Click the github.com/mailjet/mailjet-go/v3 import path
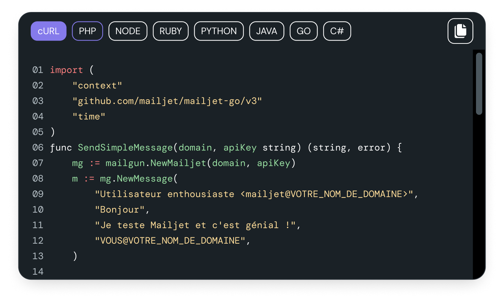 tap(167, 101)
